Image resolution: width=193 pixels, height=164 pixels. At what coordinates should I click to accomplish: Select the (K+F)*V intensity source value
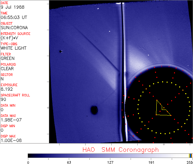tap(10, 38)
